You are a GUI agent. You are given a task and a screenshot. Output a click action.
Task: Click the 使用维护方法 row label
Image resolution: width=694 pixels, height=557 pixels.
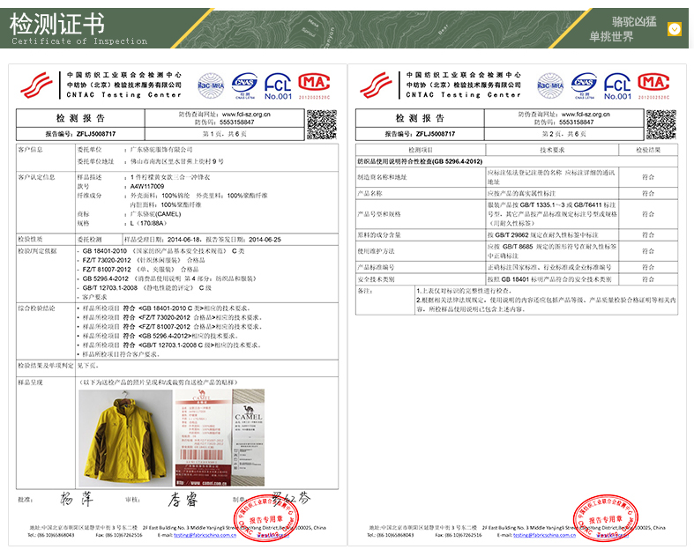click(x=376, y=251)
